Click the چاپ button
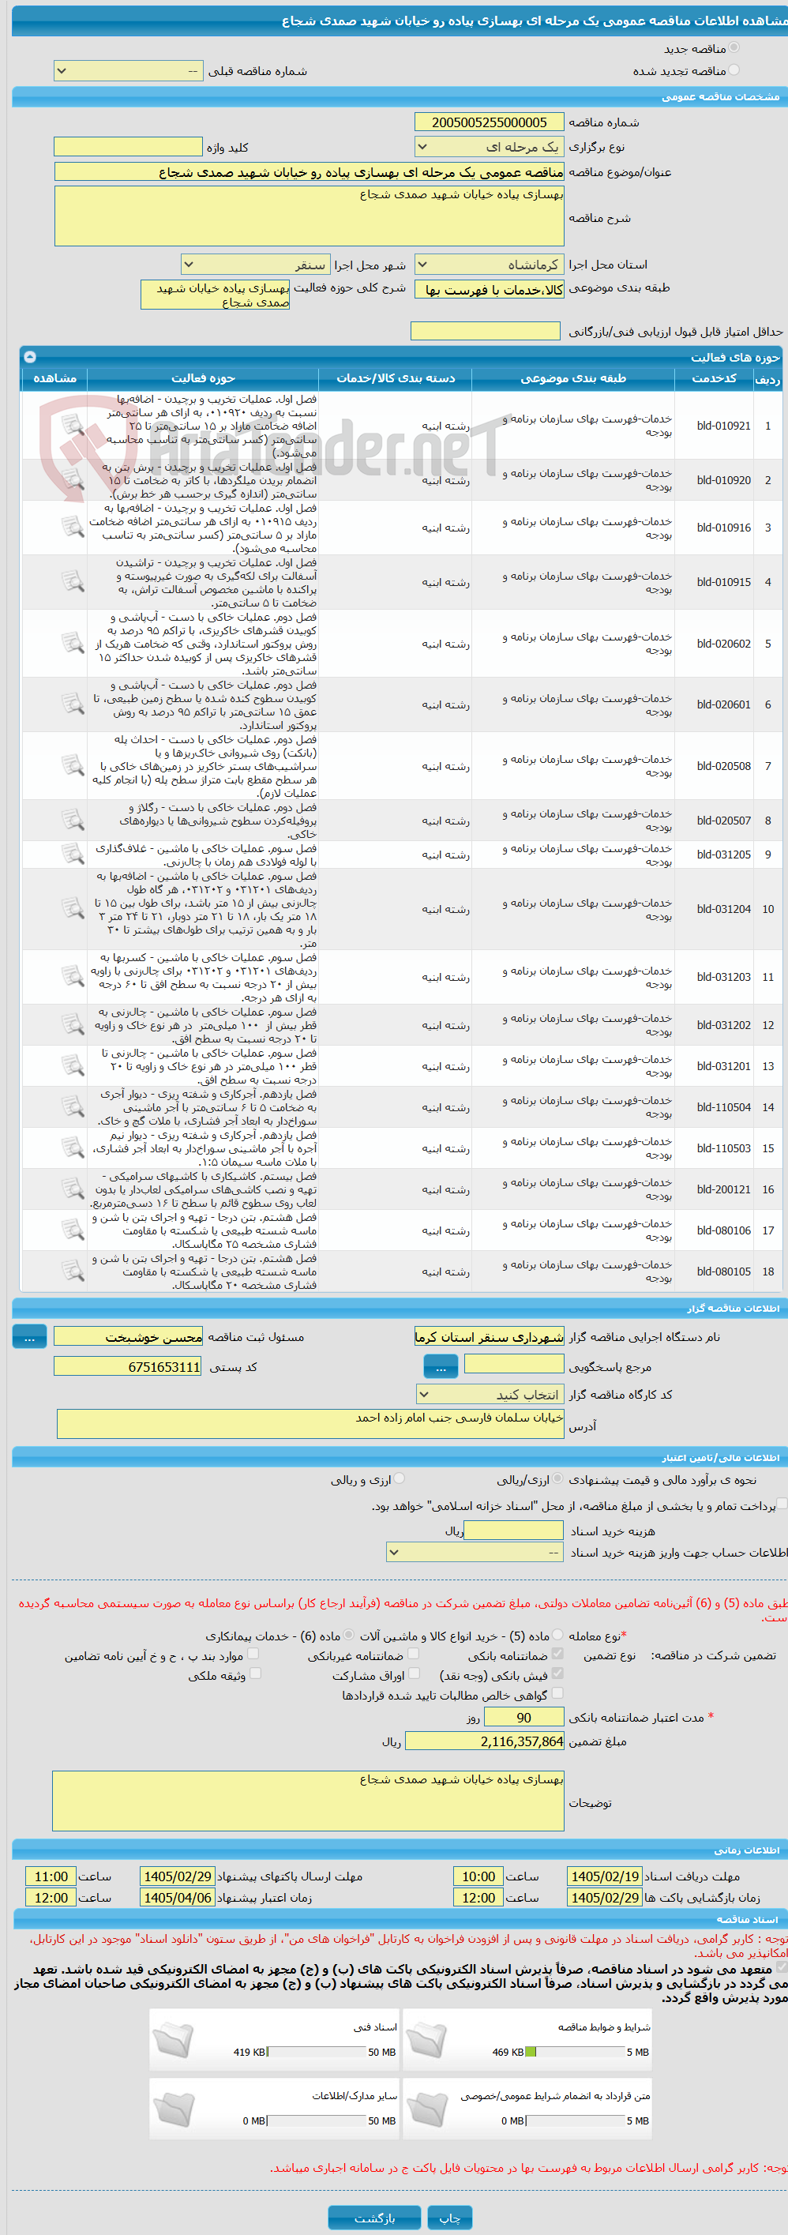788x2235 pixels. pyautogui.click(x=449, y=2218)
